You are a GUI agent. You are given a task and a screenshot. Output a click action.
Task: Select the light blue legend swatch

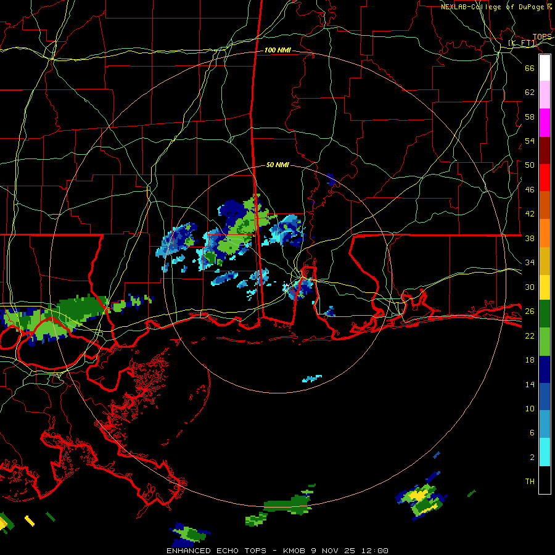click(x=545, y=424)
